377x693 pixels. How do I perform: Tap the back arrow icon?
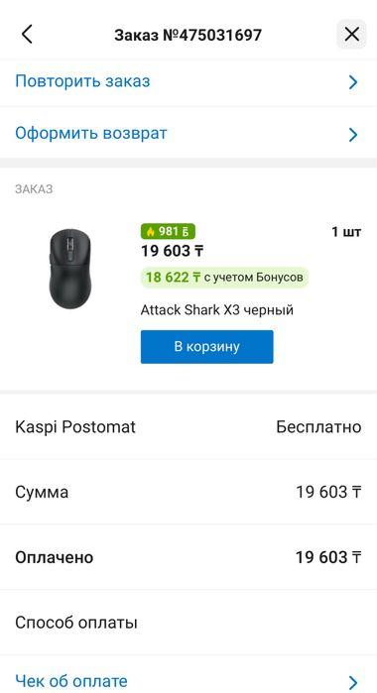(28, 34)
